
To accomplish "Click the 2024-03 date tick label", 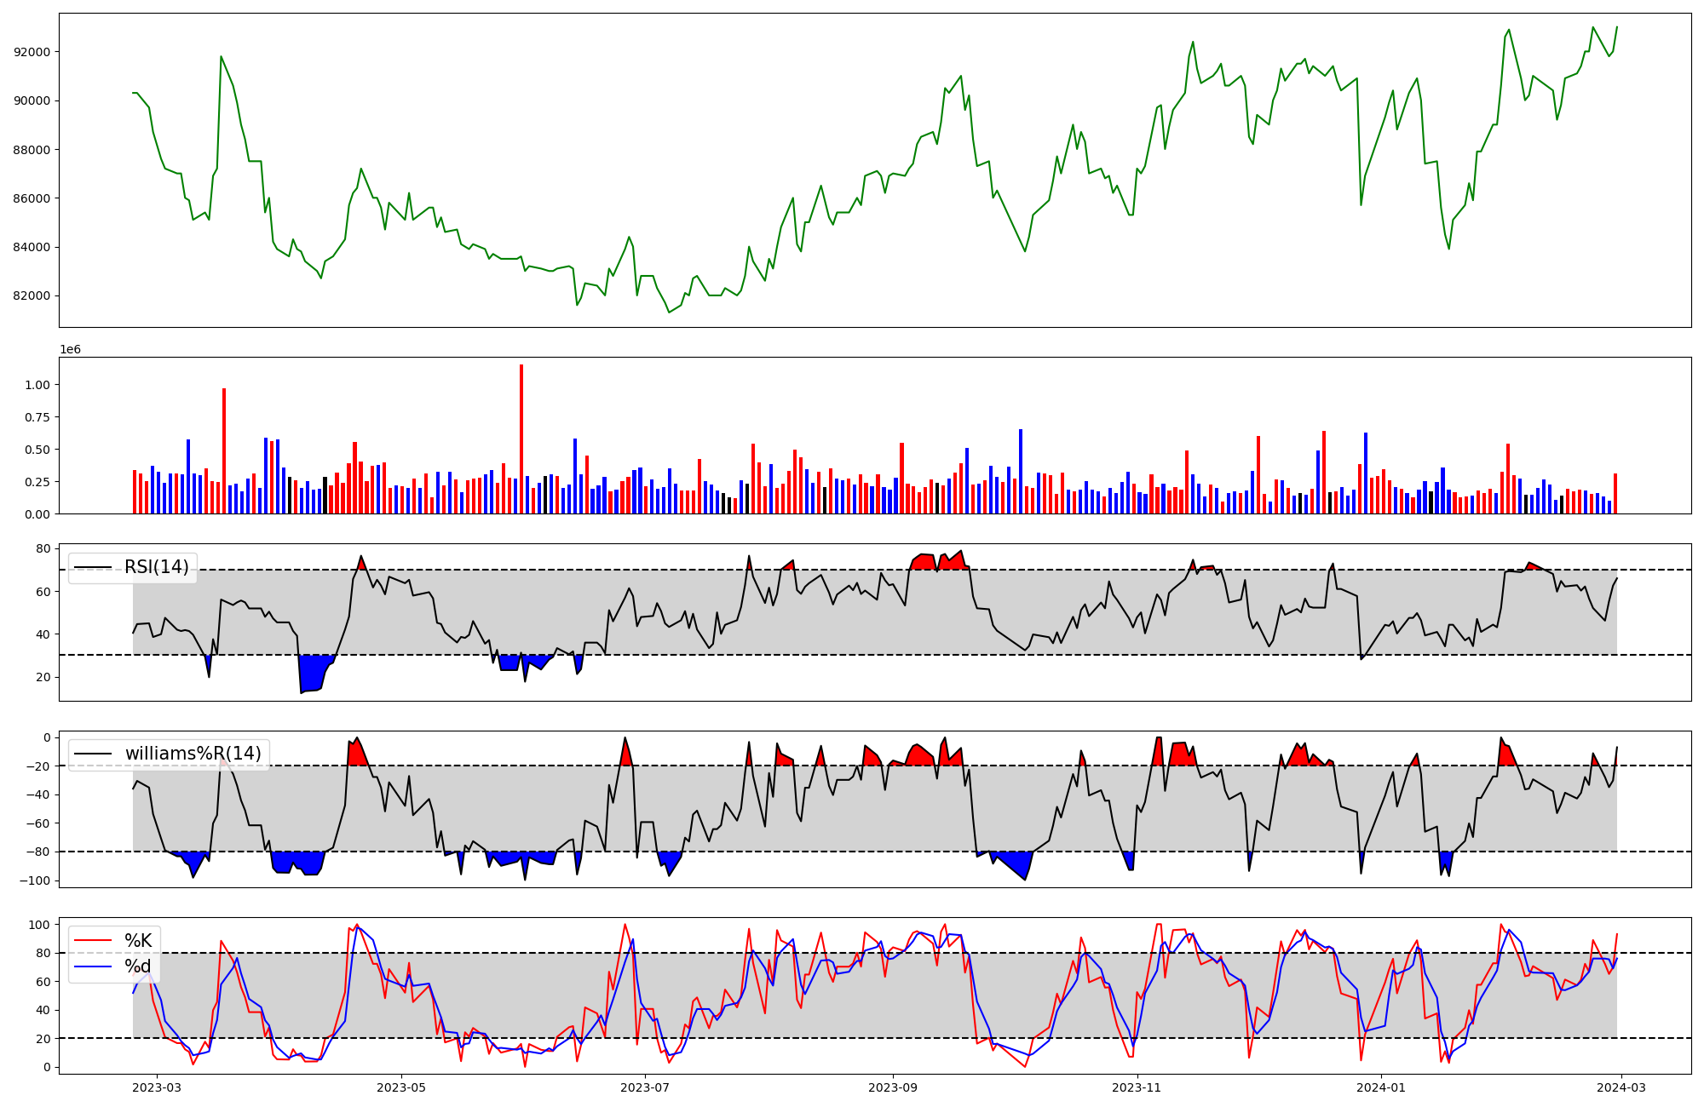I will [x=1621, y=1087].
